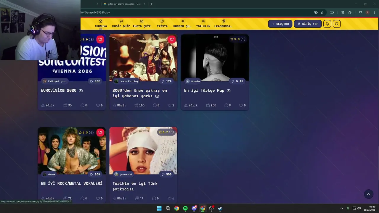Open Spotify from the taskbar

pyautogui.click(x=185, y=208)
